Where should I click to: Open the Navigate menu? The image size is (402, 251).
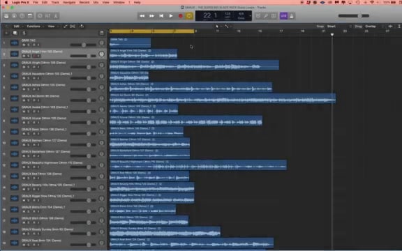[x=69, y=2]
